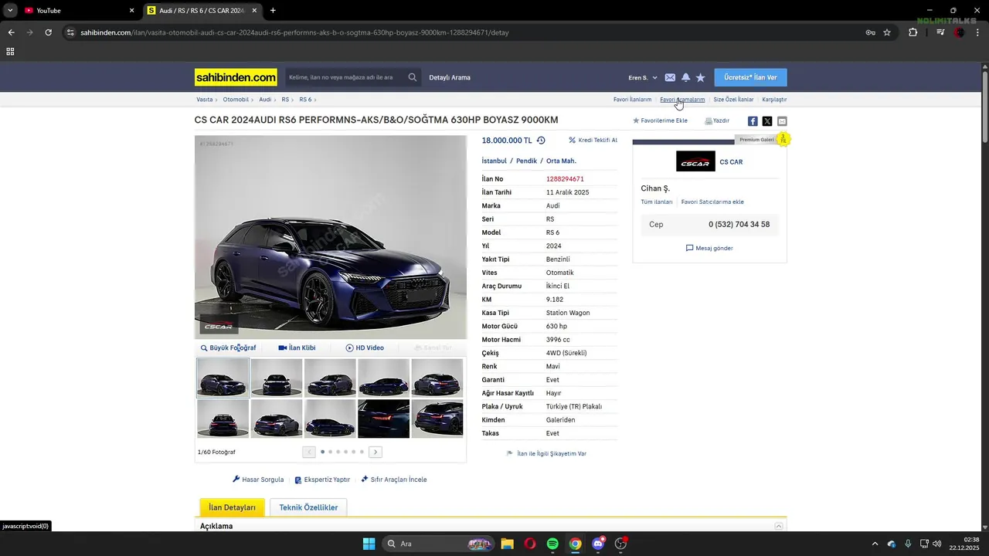The height and width of the screenshot is (556, 989).
Task: Show hidden tray icons chevron
Action: 875,544
